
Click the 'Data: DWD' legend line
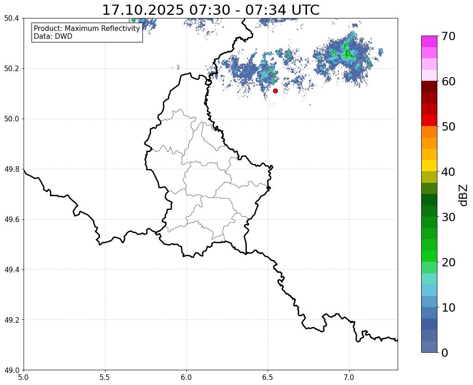click(53, 36)
